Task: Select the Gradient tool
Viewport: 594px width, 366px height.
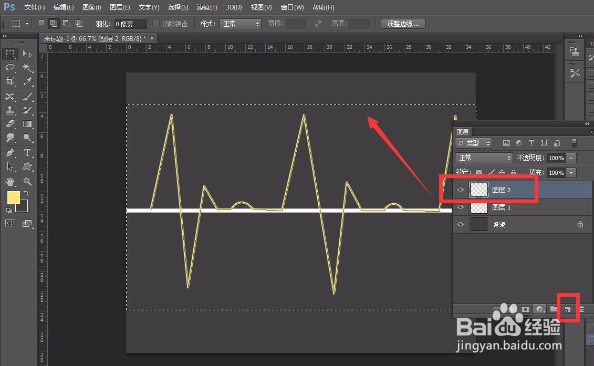Action: (27, 124)
